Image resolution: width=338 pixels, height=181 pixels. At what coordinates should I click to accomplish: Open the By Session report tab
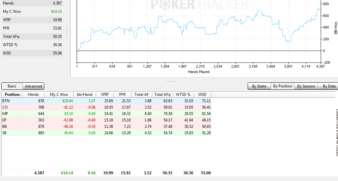pos(306,86)
